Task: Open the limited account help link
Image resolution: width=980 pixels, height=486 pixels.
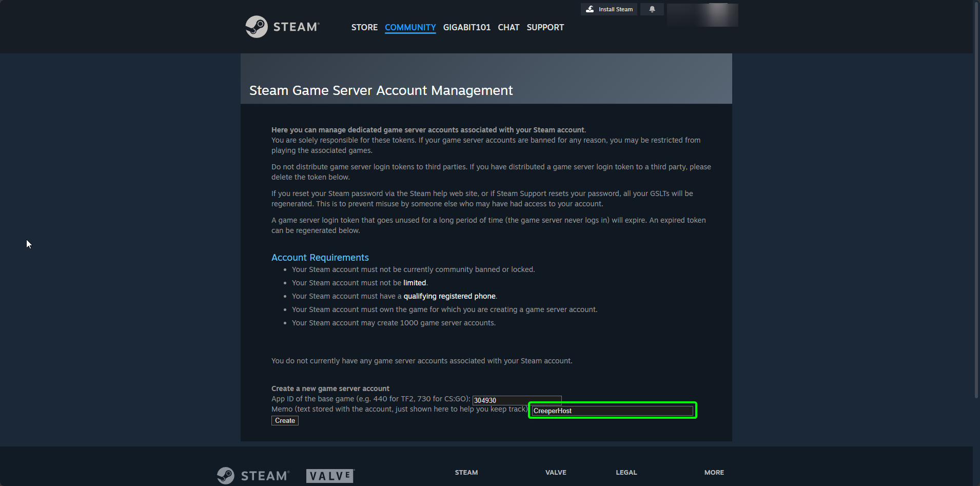Action: click(x=414, y=282)
